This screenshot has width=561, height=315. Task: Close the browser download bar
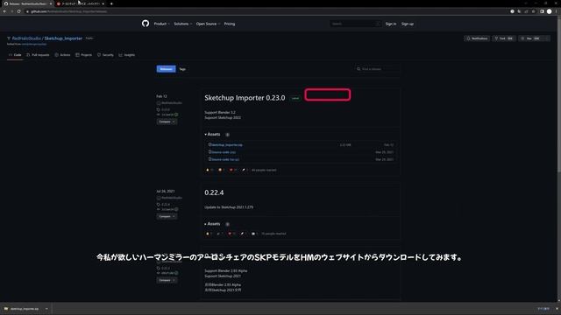557,309
